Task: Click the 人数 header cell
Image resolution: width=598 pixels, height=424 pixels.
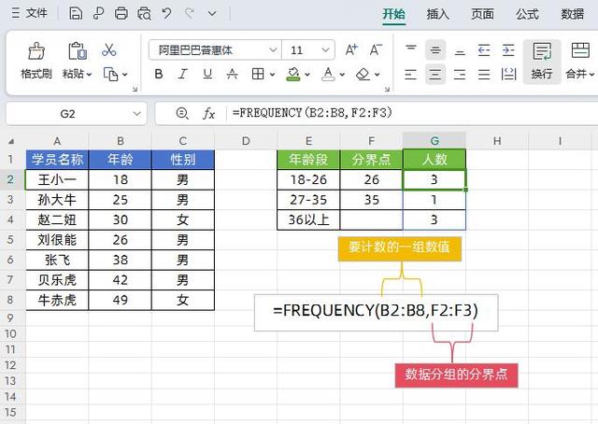Action: [x=434, y=160]
